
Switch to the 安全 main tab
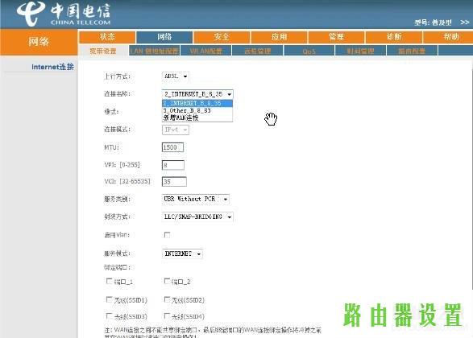222,37
